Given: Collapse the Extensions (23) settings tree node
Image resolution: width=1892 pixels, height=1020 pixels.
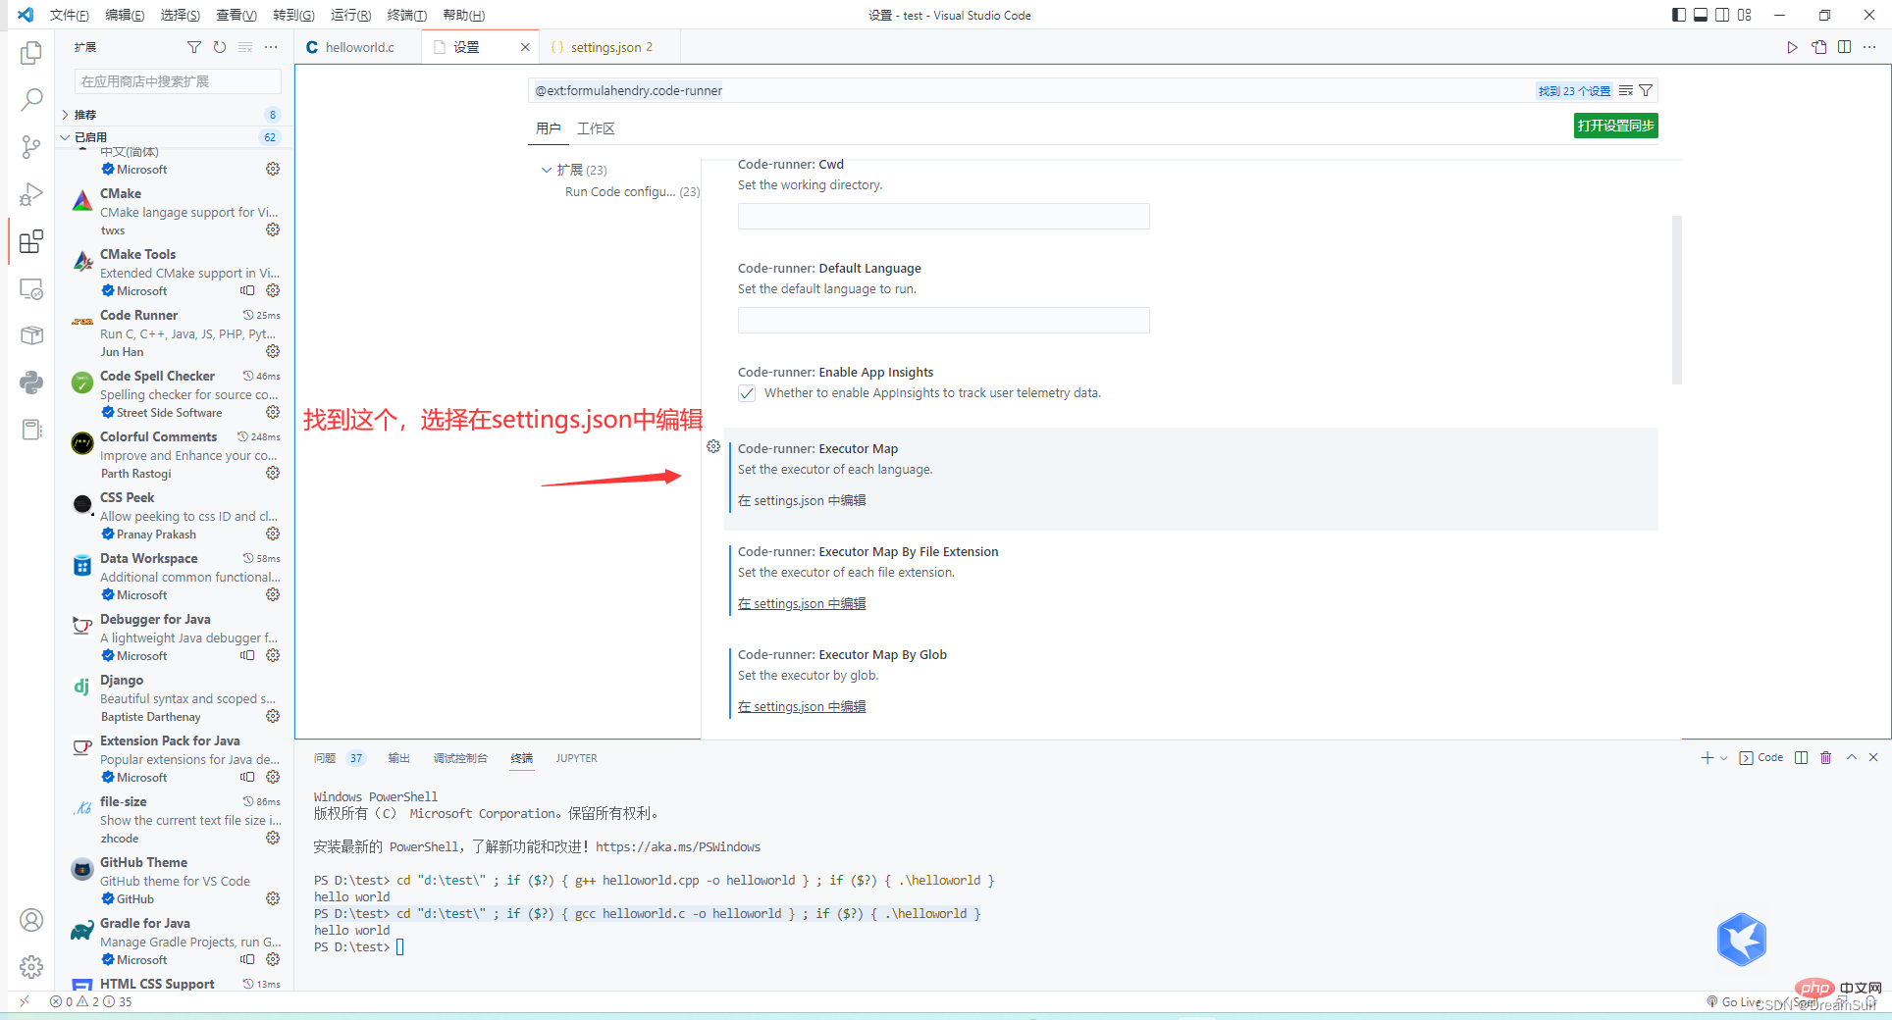Looking at the screenshot, I should point(547,170).
